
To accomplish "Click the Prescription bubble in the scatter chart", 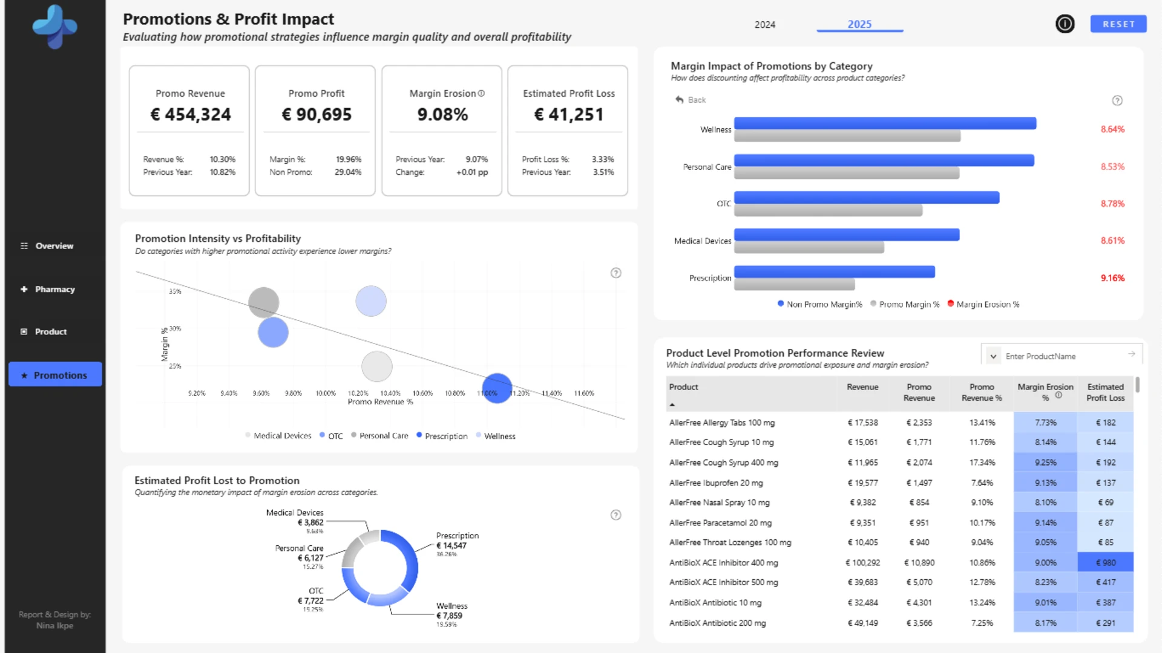I will click(x=497, y=388).
